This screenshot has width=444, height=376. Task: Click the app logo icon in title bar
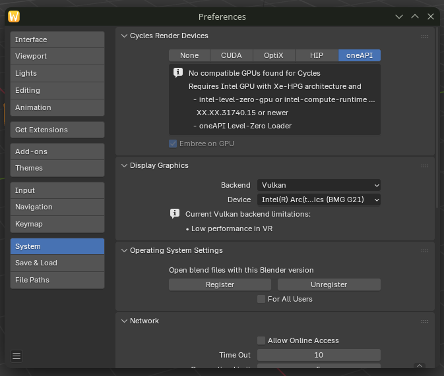pos(15,16)
